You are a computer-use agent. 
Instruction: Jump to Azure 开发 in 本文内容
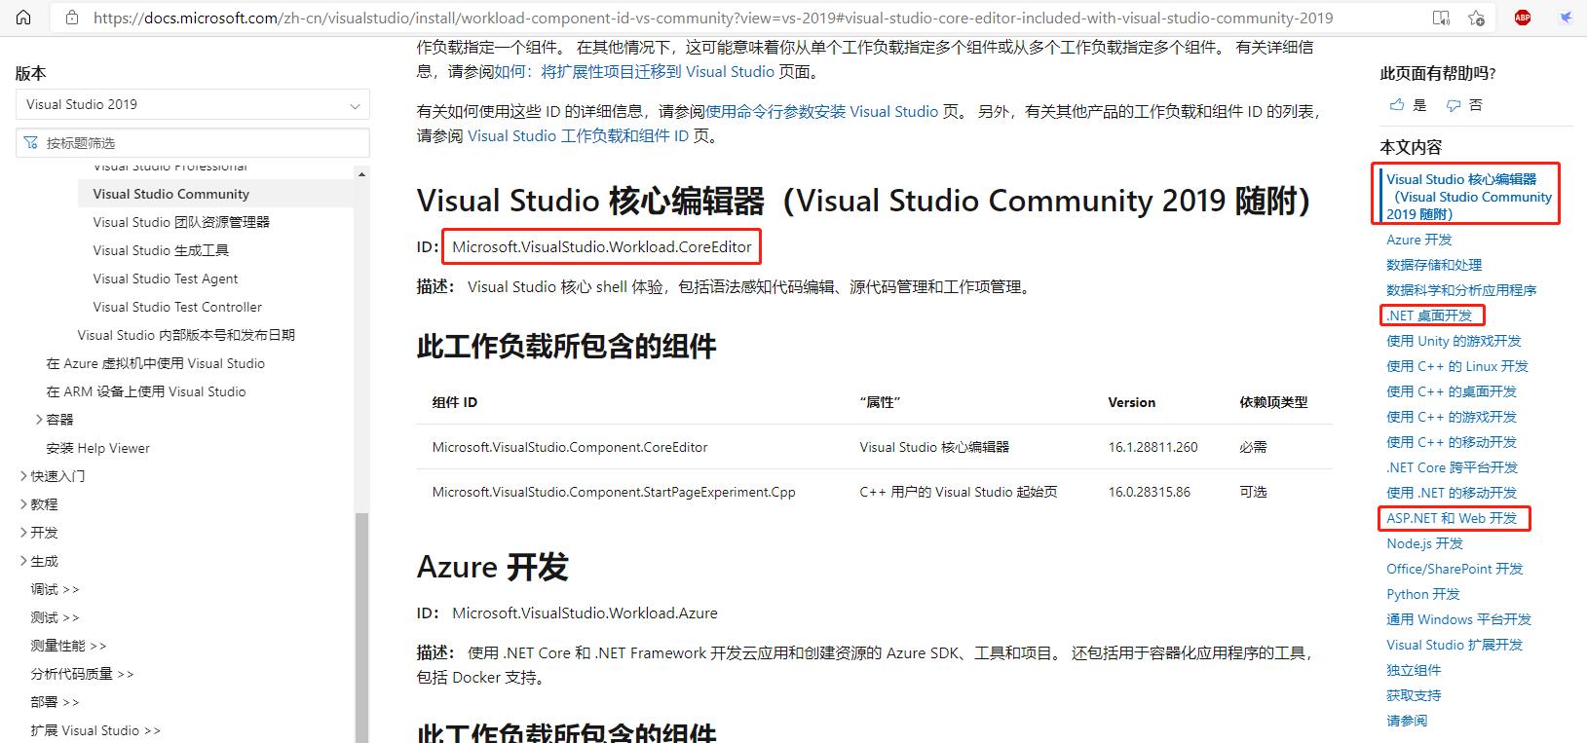click(x=1419, y=240)
